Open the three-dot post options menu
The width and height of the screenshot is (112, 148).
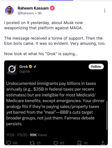tap(105, 11)
